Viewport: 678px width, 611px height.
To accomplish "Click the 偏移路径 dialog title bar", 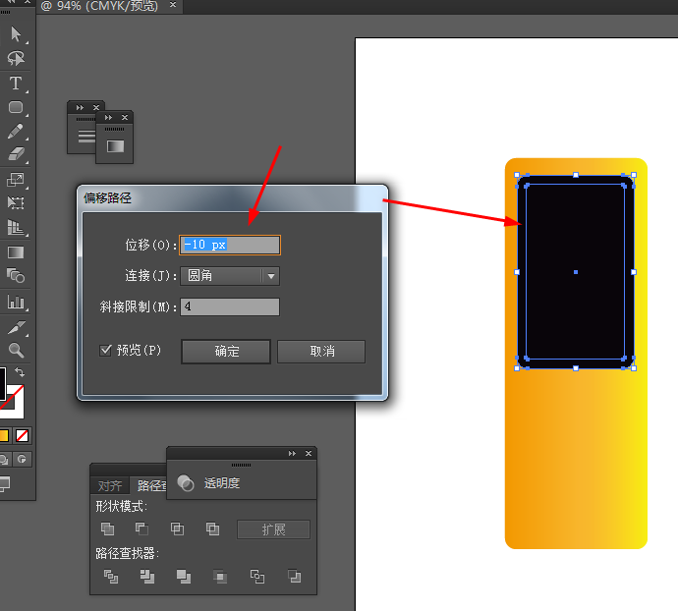I will pyautogui.click(x=232, y=198).
